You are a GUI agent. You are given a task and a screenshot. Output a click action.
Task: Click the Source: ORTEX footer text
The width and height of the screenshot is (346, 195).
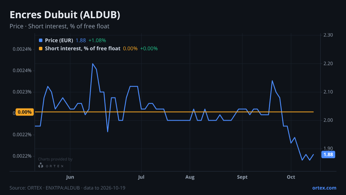tap(67, 188)
